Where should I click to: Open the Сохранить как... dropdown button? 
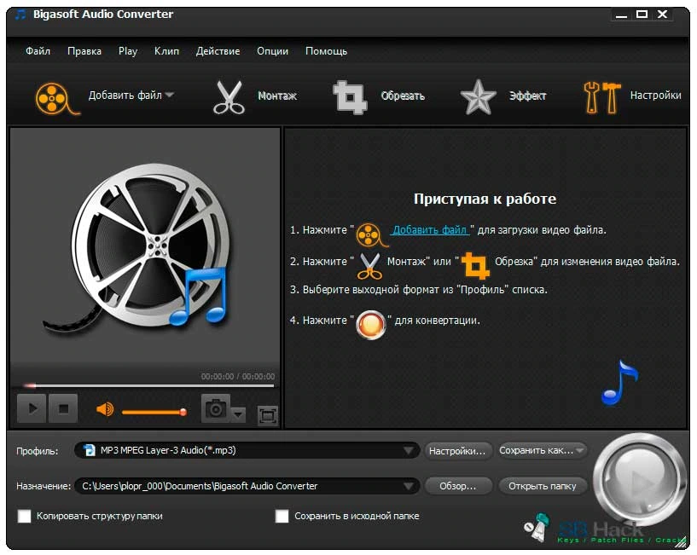(x=542, y=451)
